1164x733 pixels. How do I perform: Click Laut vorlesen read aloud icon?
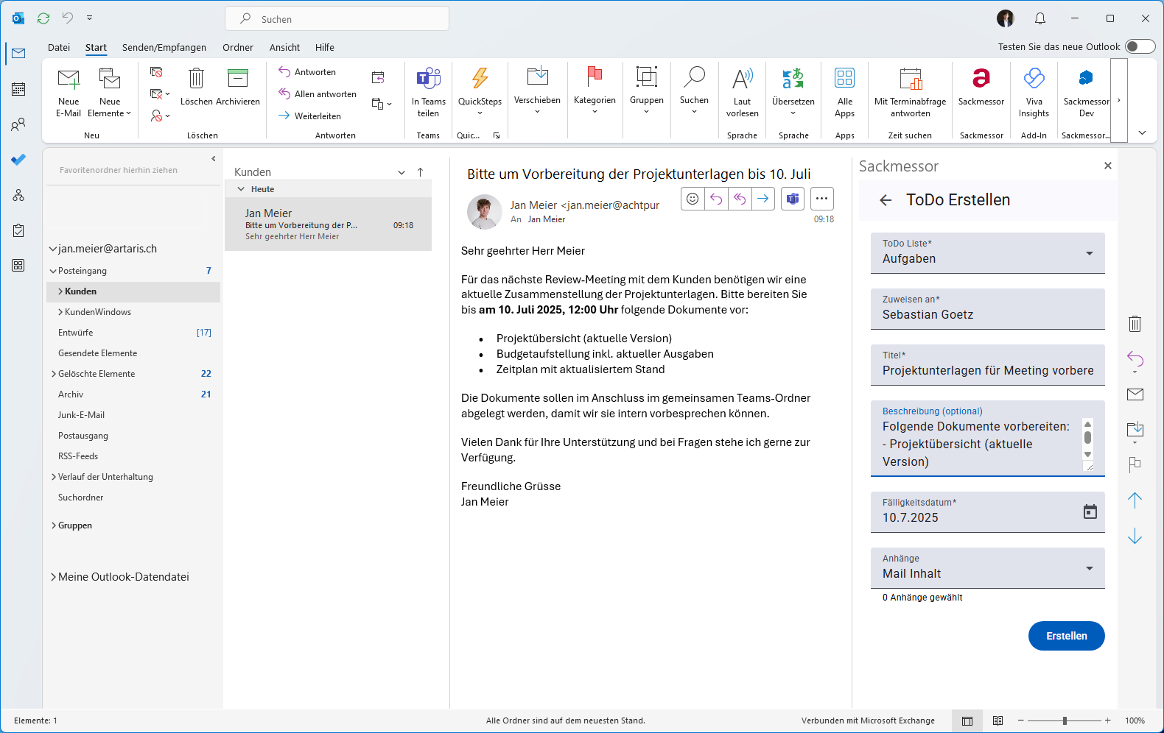click(x=742, y=79)
